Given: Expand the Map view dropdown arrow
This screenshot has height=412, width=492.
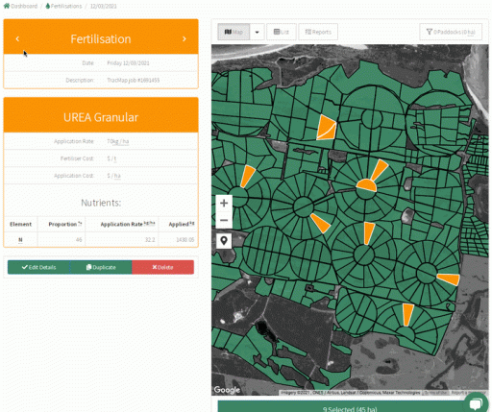Looking at the screenshot, I should (x=257, y=32).
